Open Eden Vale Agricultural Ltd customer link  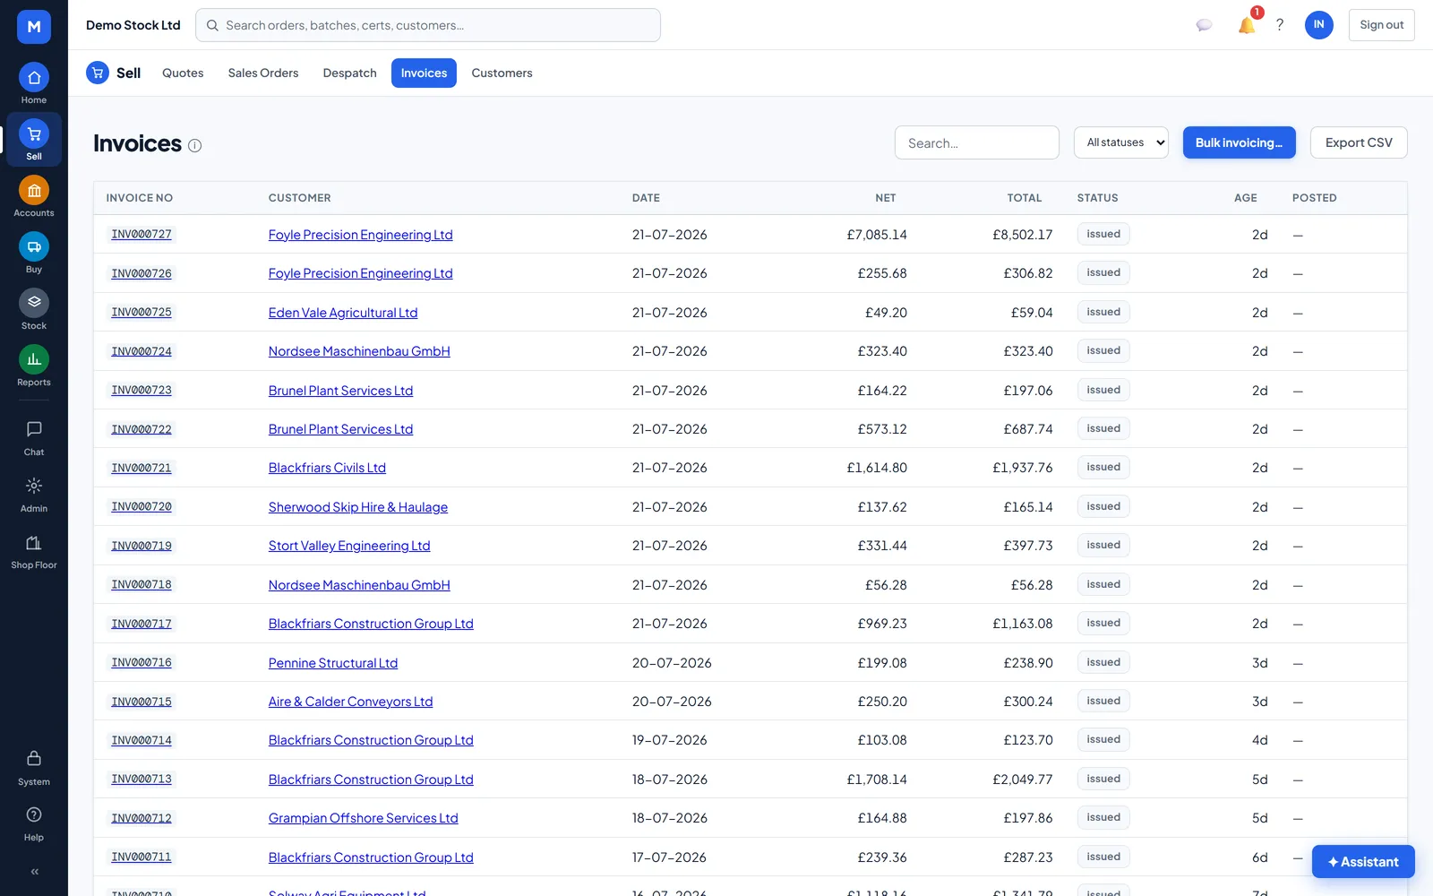point(343,313)
